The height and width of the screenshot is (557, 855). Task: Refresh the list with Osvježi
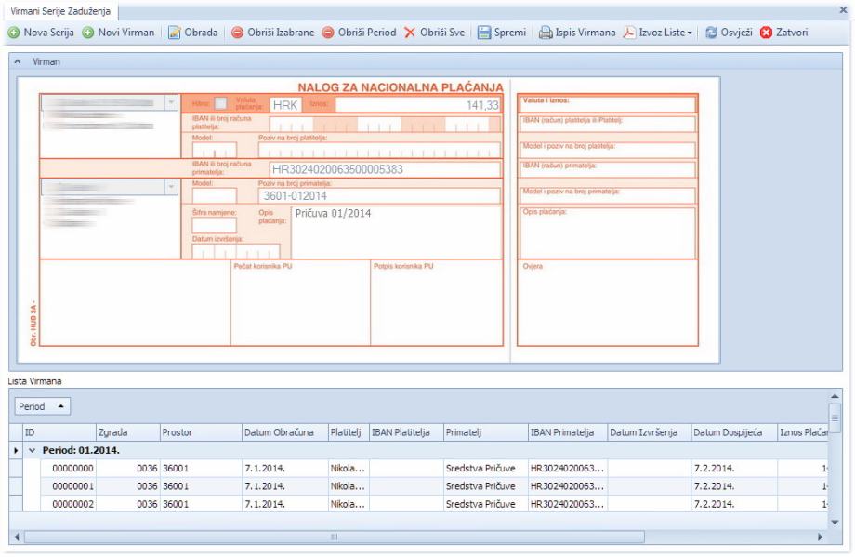(x=729, y=33)
